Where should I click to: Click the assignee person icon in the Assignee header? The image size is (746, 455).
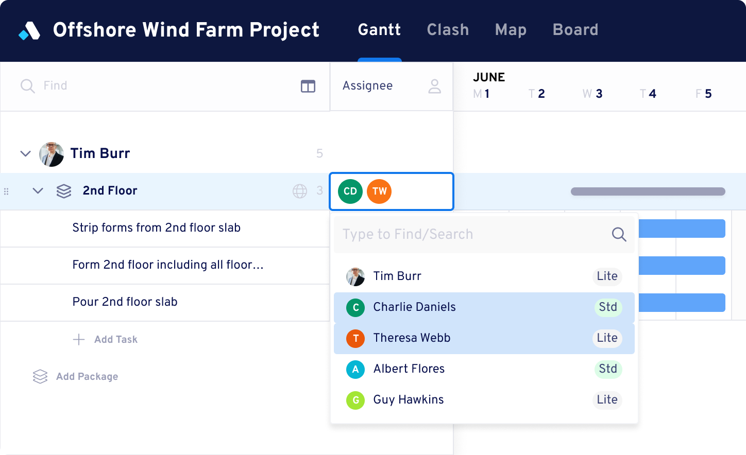tap(434, 86)
